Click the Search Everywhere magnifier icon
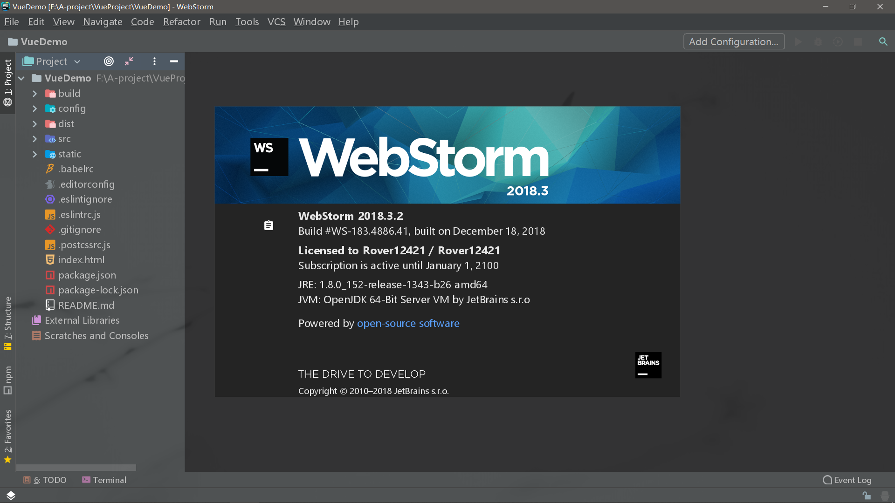 [883, 42]
